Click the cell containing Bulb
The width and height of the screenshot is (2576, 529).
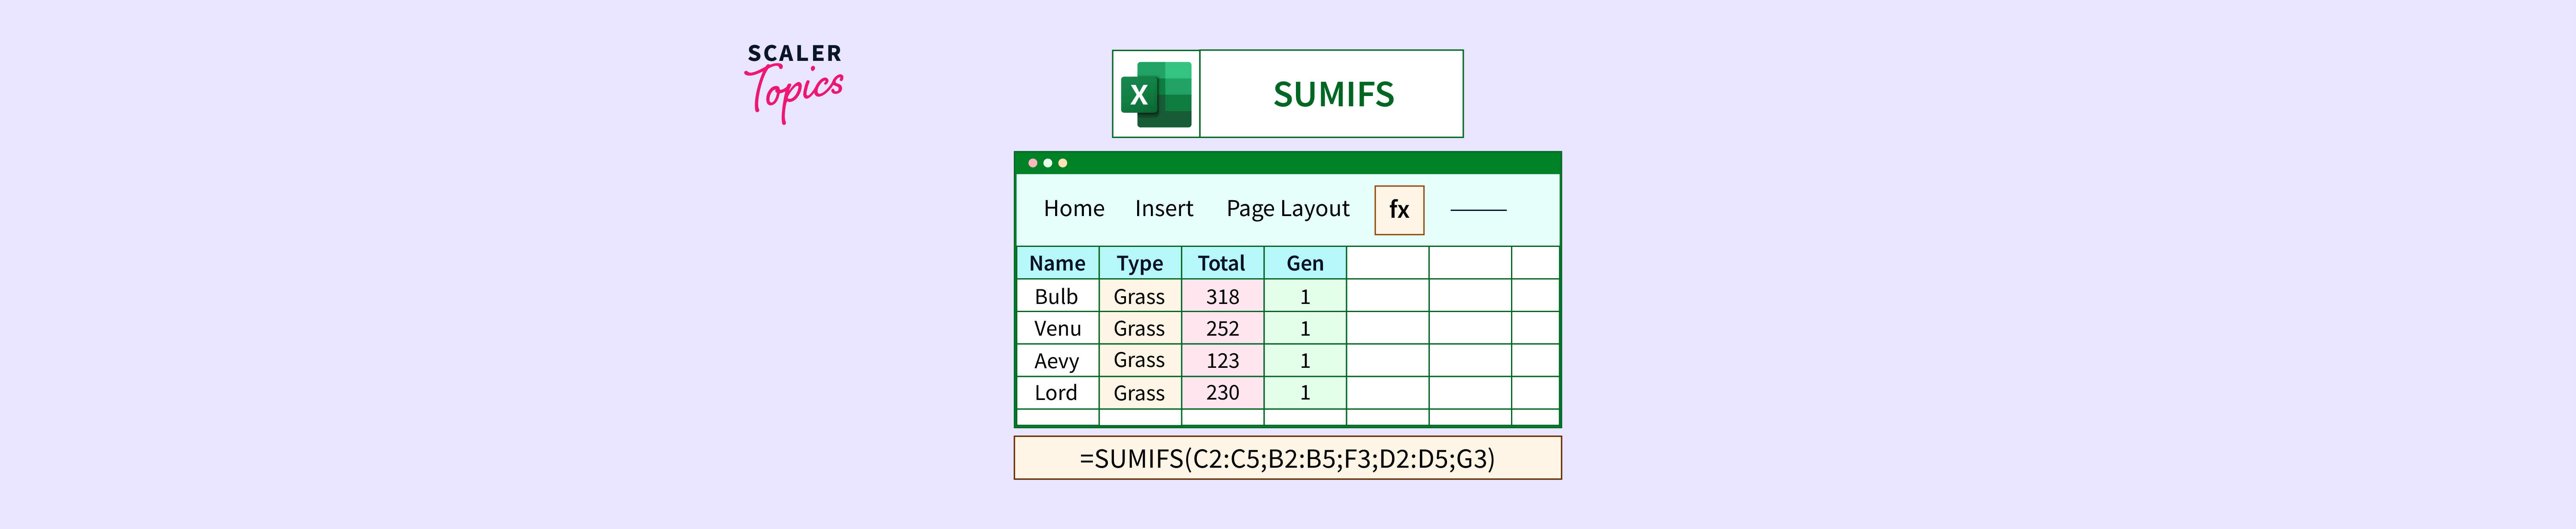1057,297
